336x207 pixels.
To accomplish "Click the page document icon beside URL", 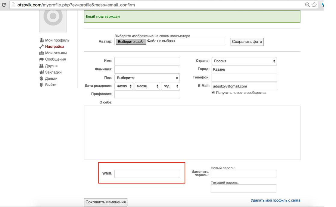I will coord(14,5).
